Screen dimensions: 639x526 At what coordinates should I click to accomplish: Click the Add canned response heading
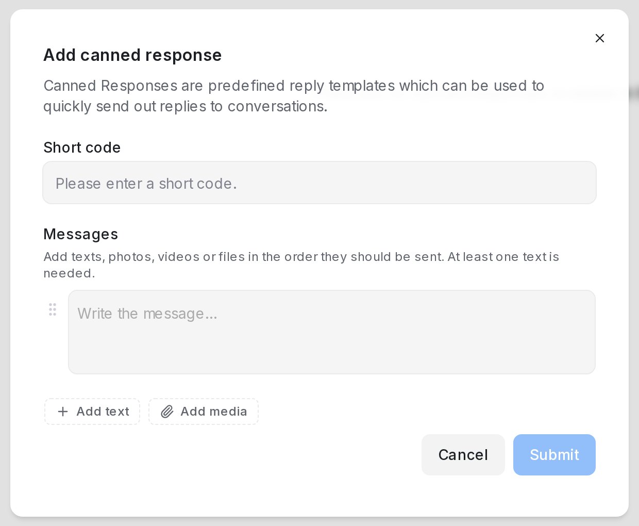(x=132, y=55)
